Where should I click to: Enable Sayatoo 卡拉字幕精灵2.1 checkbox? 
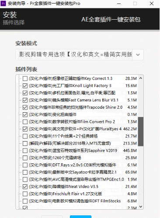pos(25,172)
